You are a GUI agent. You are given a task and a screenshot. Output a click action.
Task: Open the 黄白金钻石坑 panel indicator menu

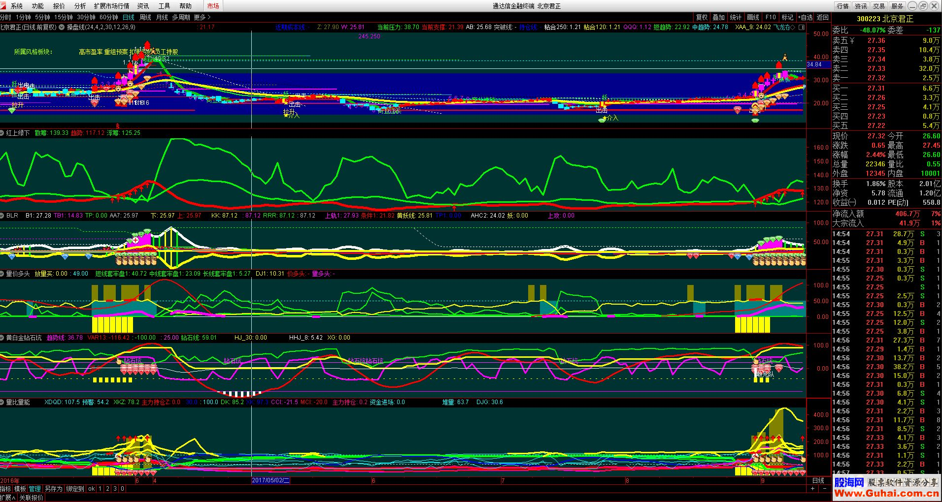[x=2, y=338]
